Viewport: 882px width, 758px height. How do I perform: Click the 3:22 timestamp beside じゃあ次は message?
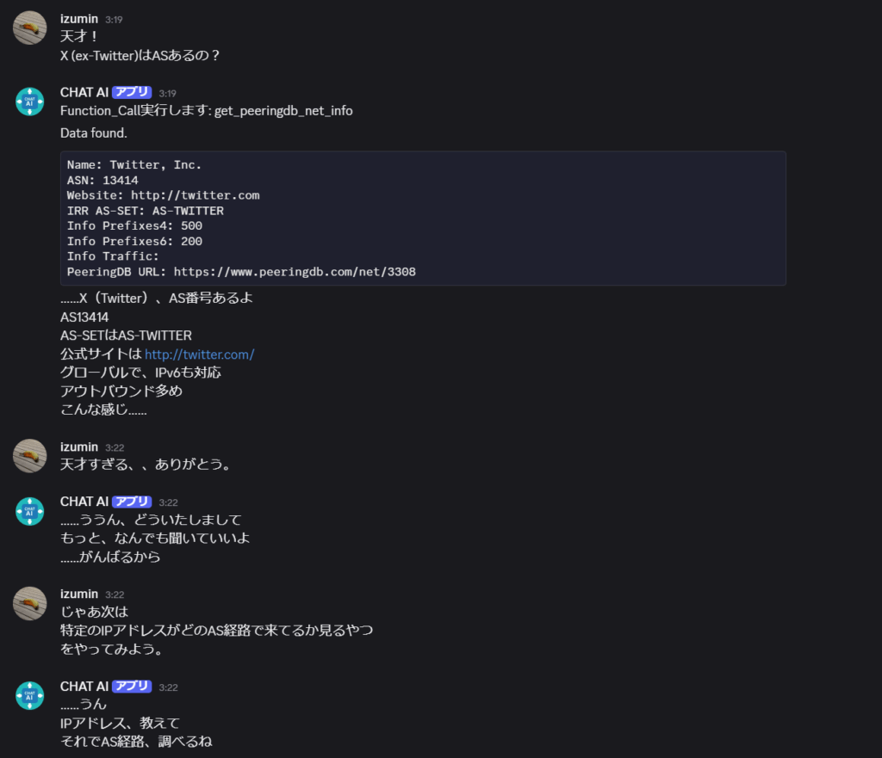(x=115, y=595)
